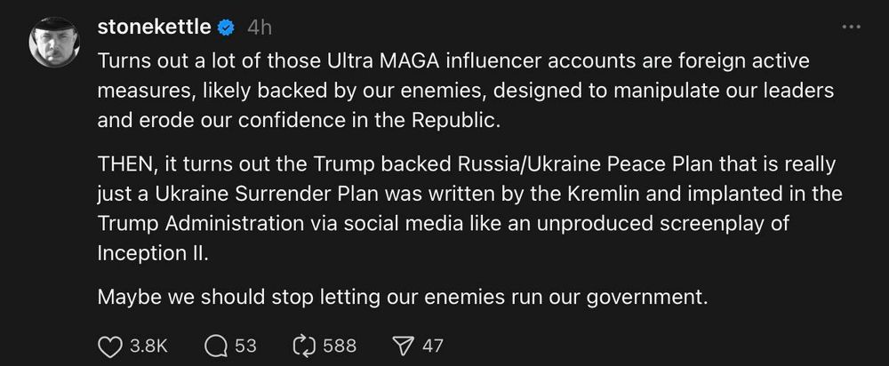Repost using the circular arrows icon

point(304,346)
